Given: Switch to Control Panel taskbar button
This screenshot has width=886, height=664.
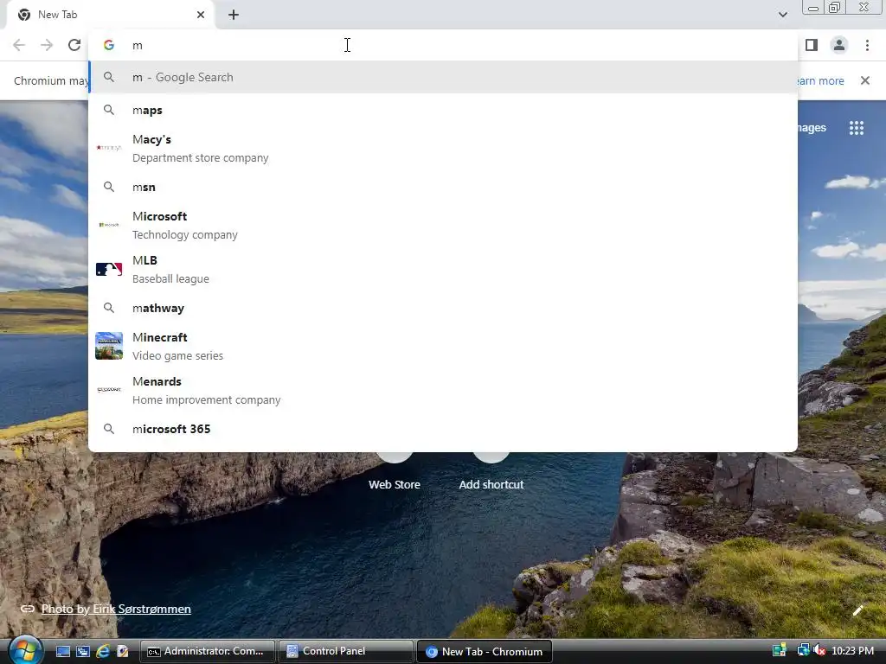Looking at the screenshot, I should (346, 651).
